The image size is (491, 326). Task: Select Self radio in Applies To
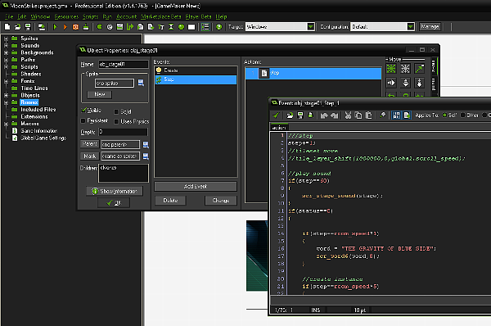444,115
